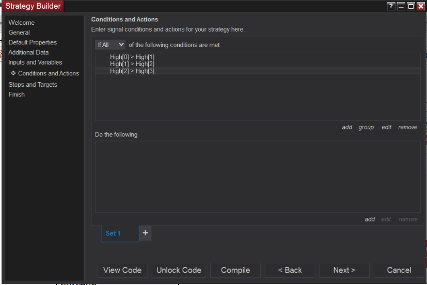427x285 pixels.
Task: Click the plus icon to add set
Action: 146,233
